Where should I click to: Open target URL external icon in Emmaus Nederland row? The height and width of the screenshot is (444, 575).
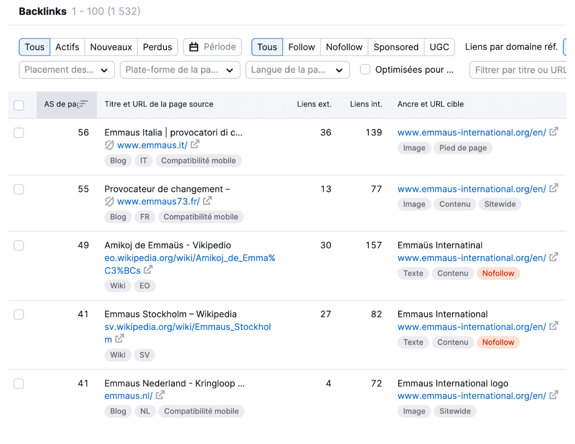coord(554,395)
